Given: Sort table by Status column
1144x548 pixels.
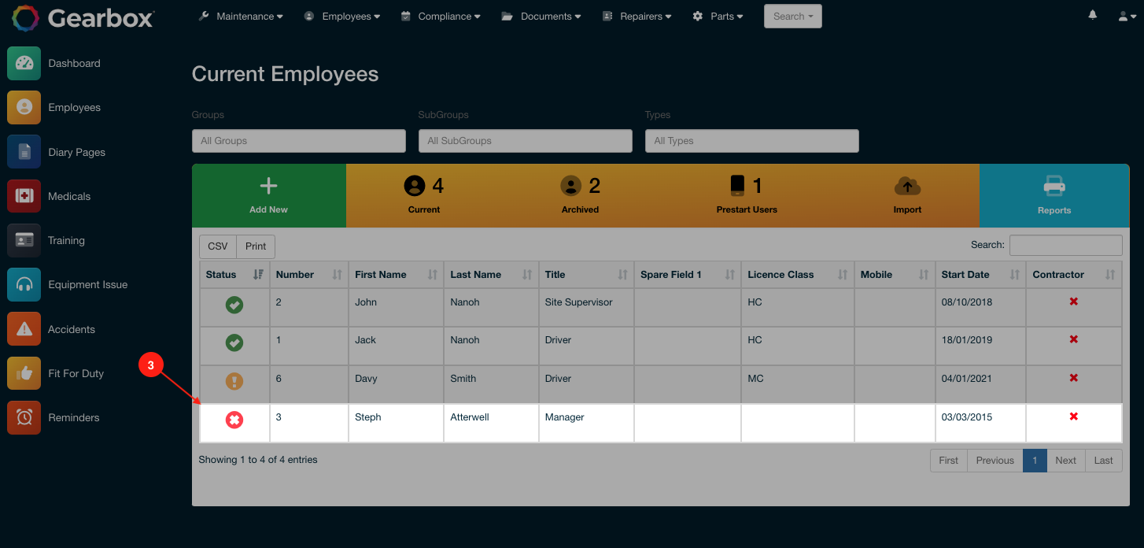Looking at the screenshot, I should tap(234, 275).
